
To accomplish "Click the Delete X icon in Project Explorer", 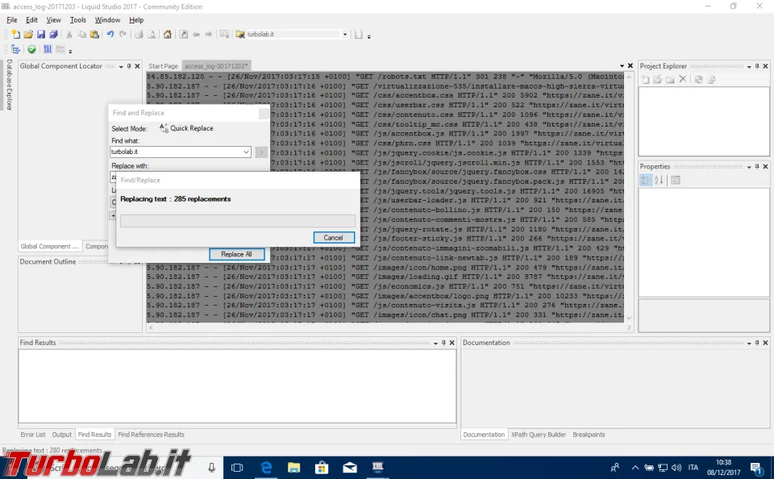I will [x=683, y=79].
